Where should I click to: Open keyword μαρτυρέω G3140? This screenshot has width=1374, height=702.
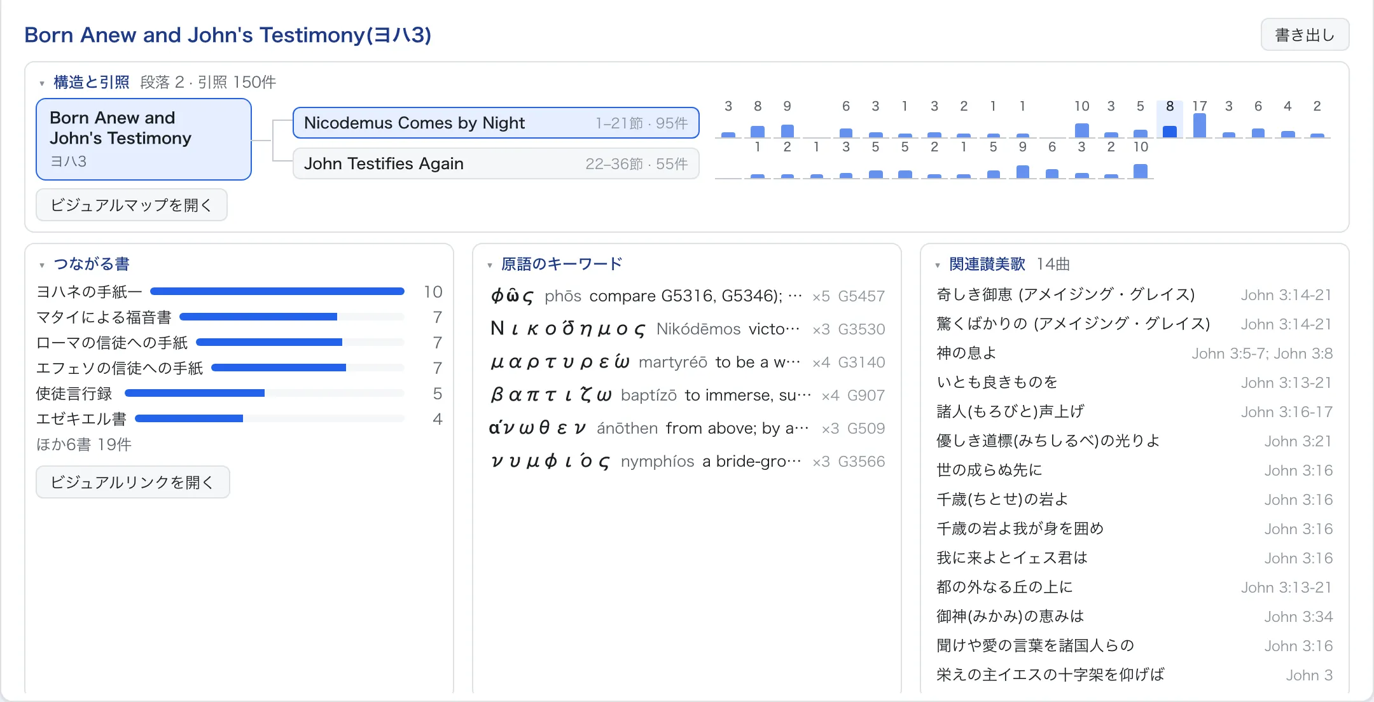687,362
